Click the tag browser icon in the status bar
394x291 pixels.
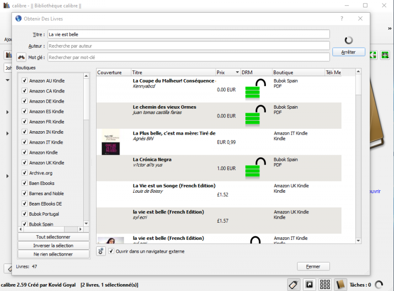[x=294, y=285]
